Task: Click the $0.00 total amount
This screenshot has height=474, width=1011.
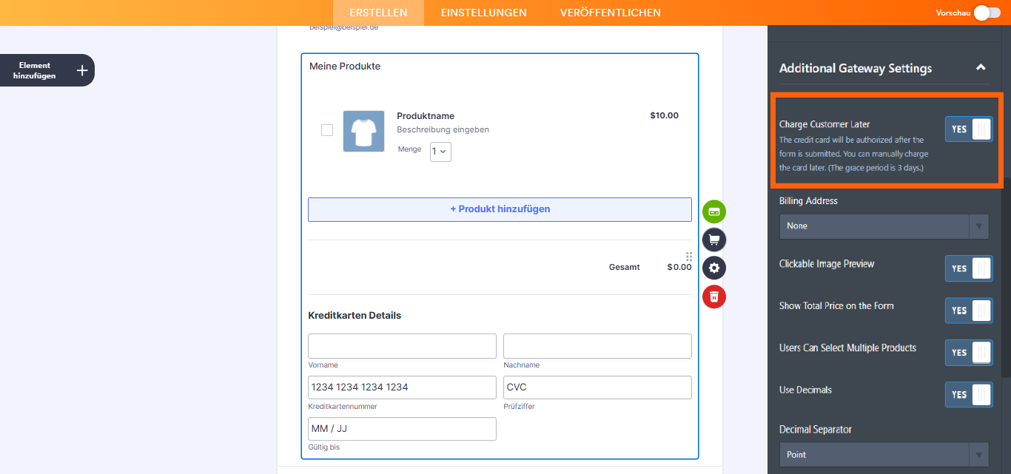Action: (x=679, y=267)
